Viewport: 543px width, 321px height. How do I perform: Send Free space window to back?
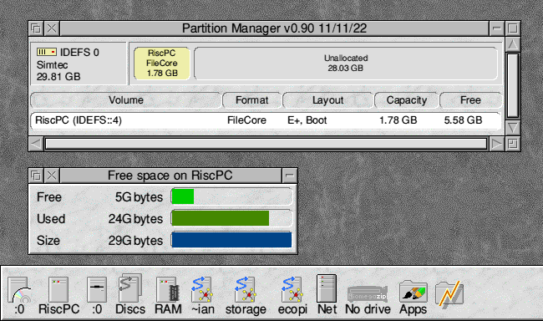click(x=36, y=176)
